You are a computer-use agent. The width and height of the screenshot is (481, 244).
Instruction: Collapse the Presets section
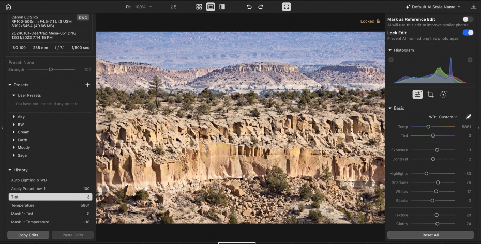[x=10, y=85]
